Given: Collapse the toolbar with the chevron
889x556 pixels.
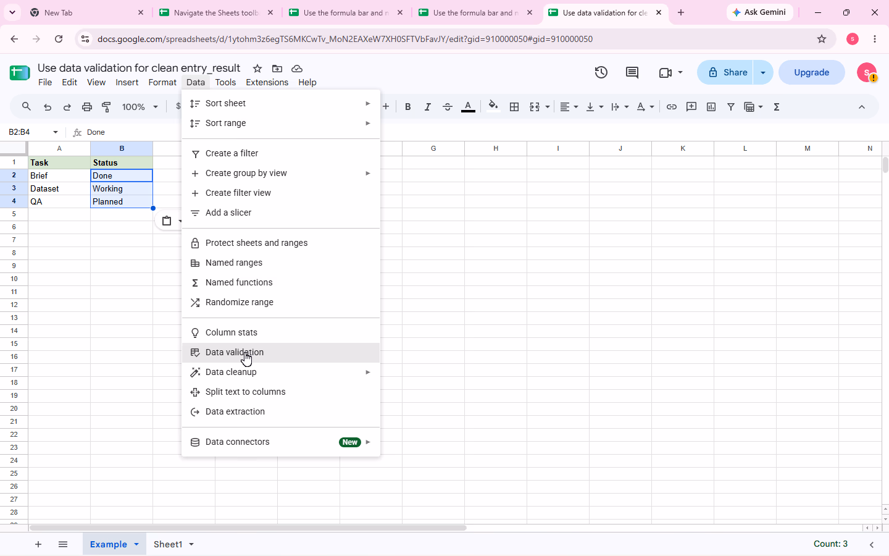Looking at the screenshot, I should tap(862, 107).
